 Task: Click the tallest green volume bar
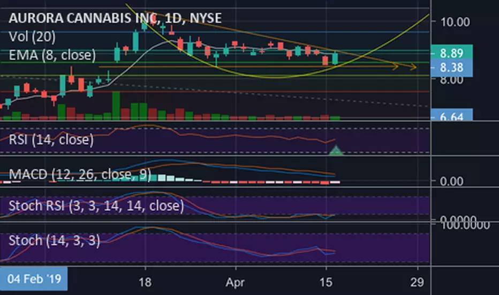116,106
